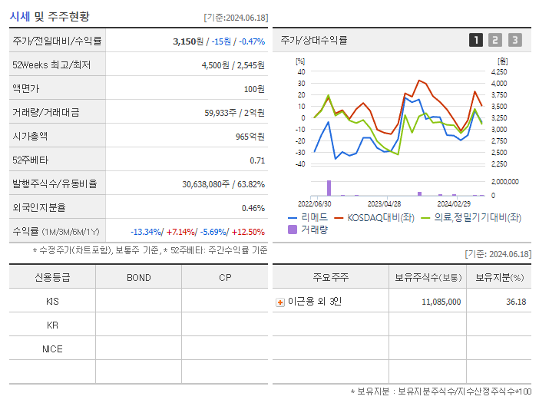539x403 pixels.
Task: Click the 주요주주 column header
Action: click(x=331, y=277)
